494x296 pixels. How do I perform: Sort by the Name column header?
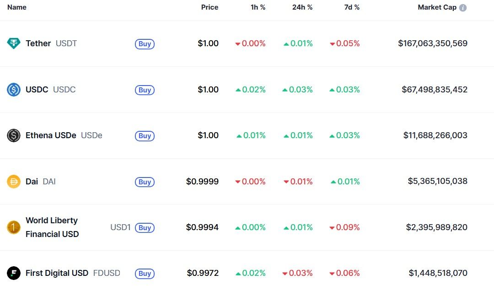click(17, 7)
